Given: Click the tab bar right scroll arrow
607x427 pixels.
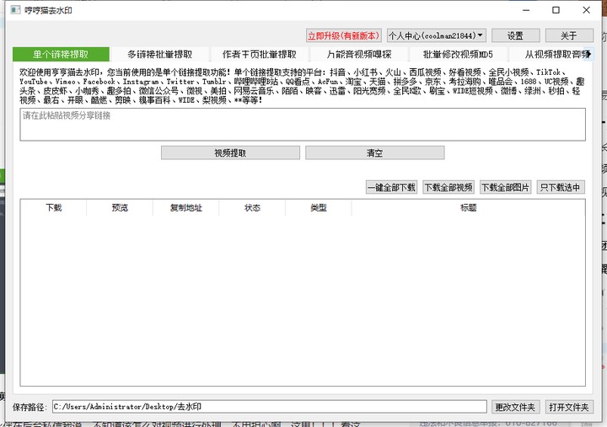Looking at the screenshot, I should [588, 54].
